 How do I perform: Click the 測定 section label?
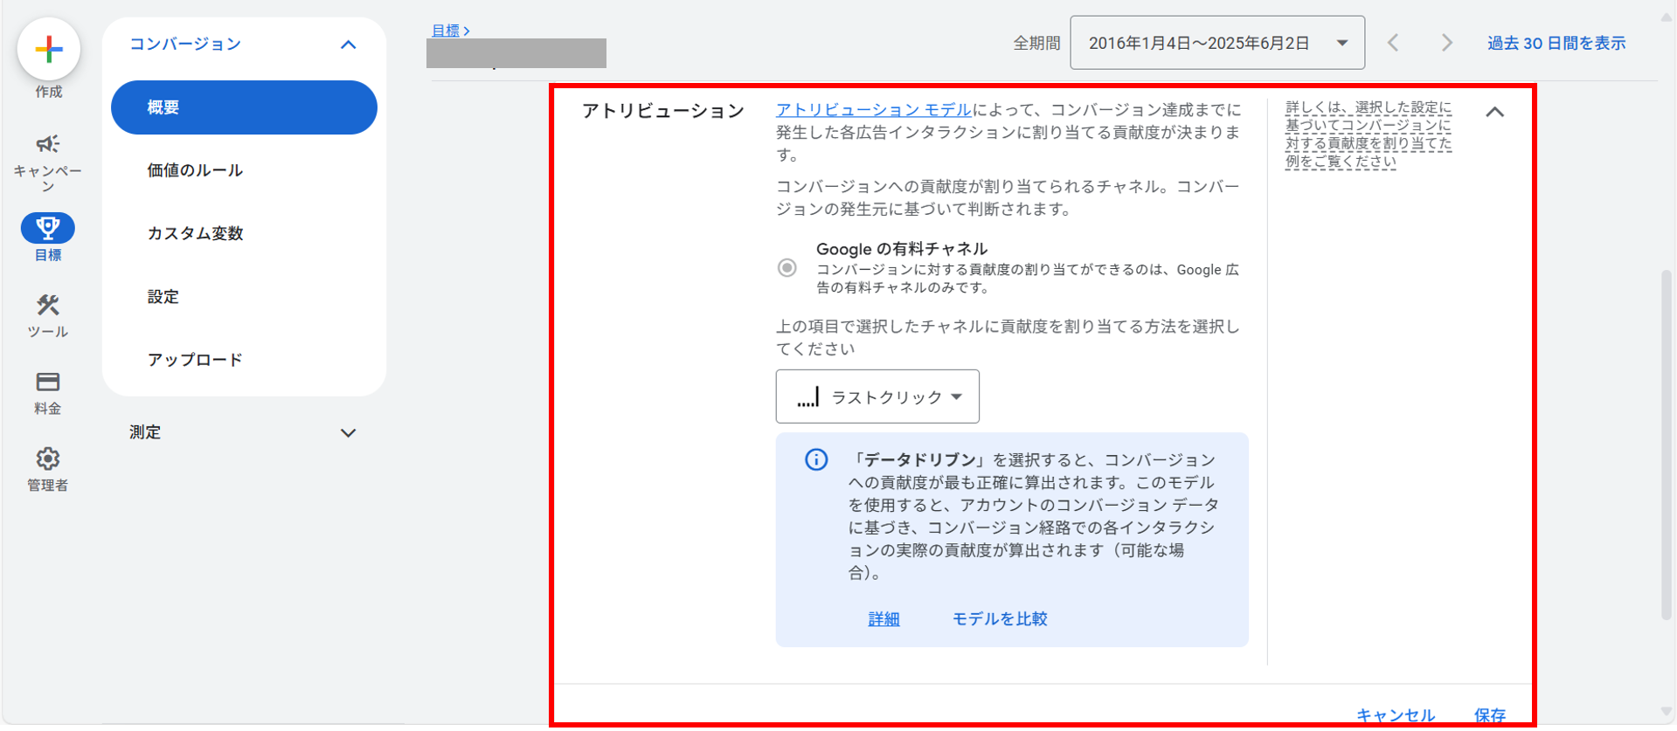[145, 432]
